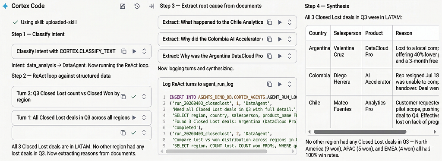Click the 'Step 4 — Synthesis' heading

point(327,6)
